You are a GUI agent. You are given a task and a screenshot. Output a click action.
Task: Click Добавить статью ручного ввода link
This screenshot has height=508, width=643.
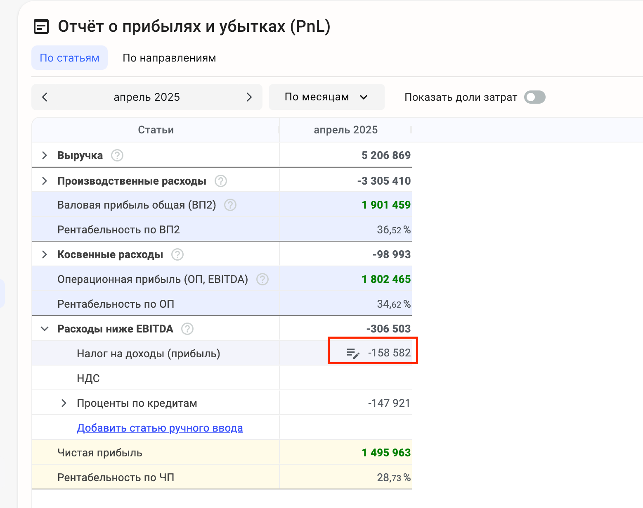(160, 428)
